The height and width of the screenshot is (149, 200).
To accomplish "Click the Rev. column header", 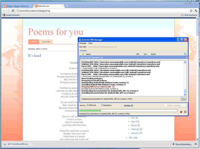I will [x=145, y=54].
